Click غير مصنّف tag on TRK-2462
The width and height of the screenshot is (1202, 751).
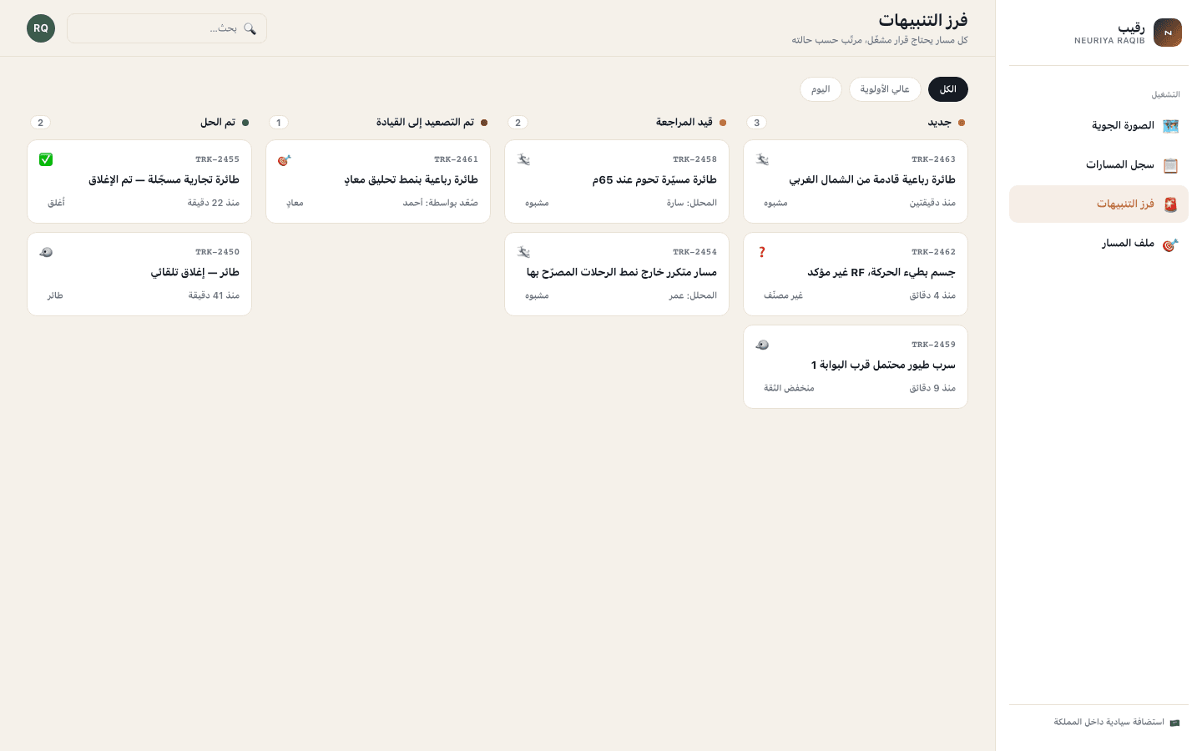tap(783, 295)
